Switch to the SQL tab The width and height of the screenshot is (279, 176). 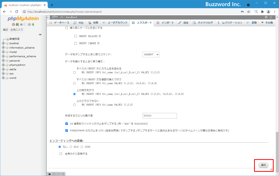tap(79, 23)
